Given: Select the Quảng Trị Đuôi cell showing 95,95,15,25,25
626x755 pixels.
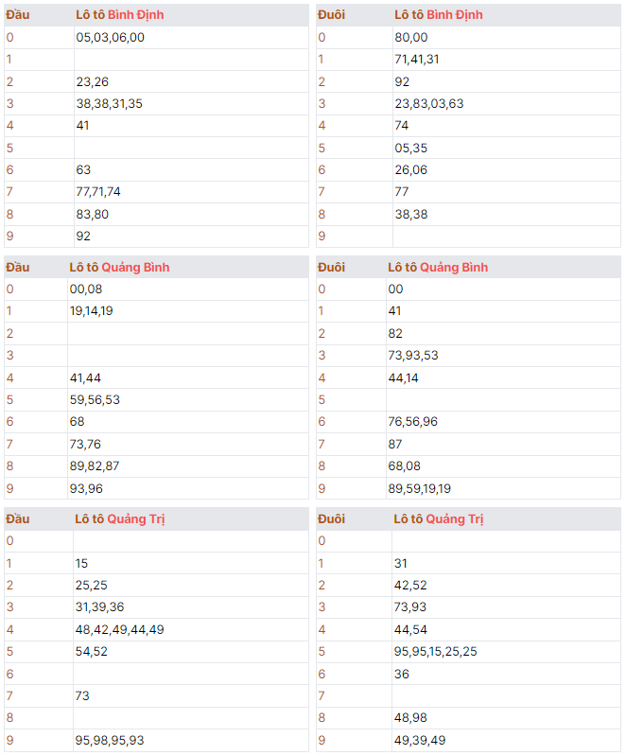Looking at the screenshot, I should (506, 652).
